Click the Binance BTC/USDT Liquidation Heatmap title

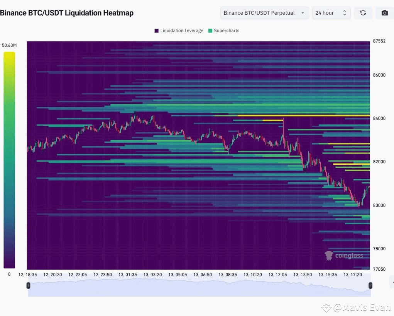point(67,12)
